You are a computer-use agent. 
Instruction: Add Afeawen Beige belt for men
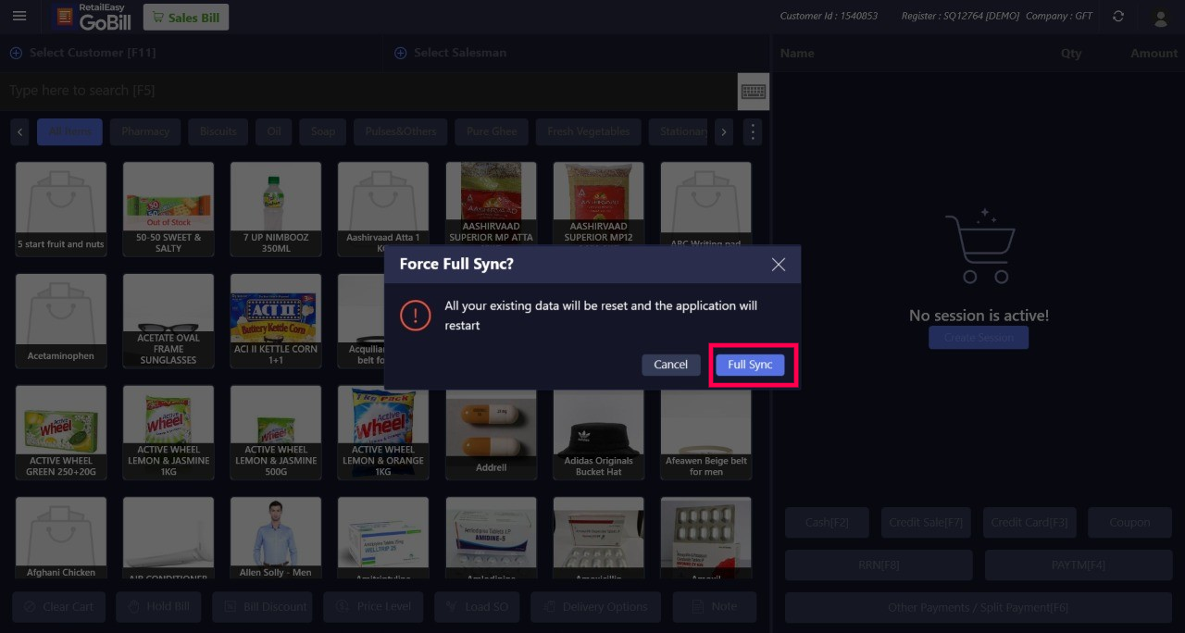(705, 435)
